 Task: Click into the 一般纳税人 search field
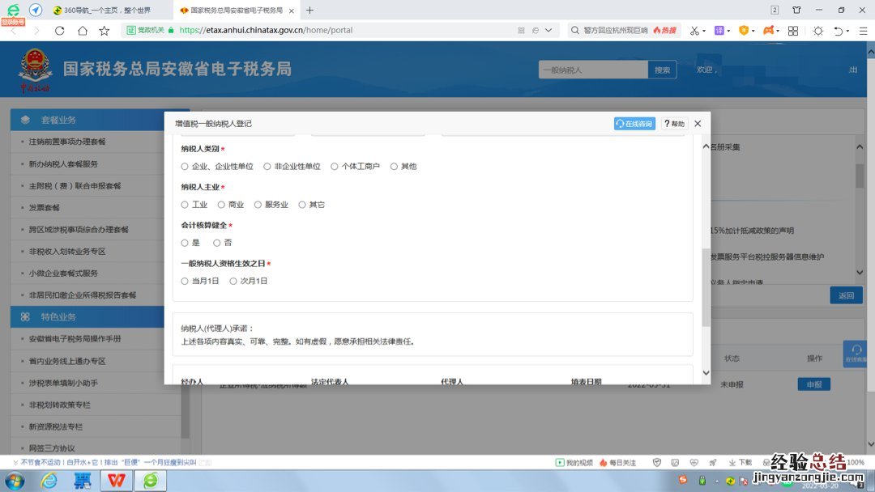pyautogui.click(x=592, y=70)
